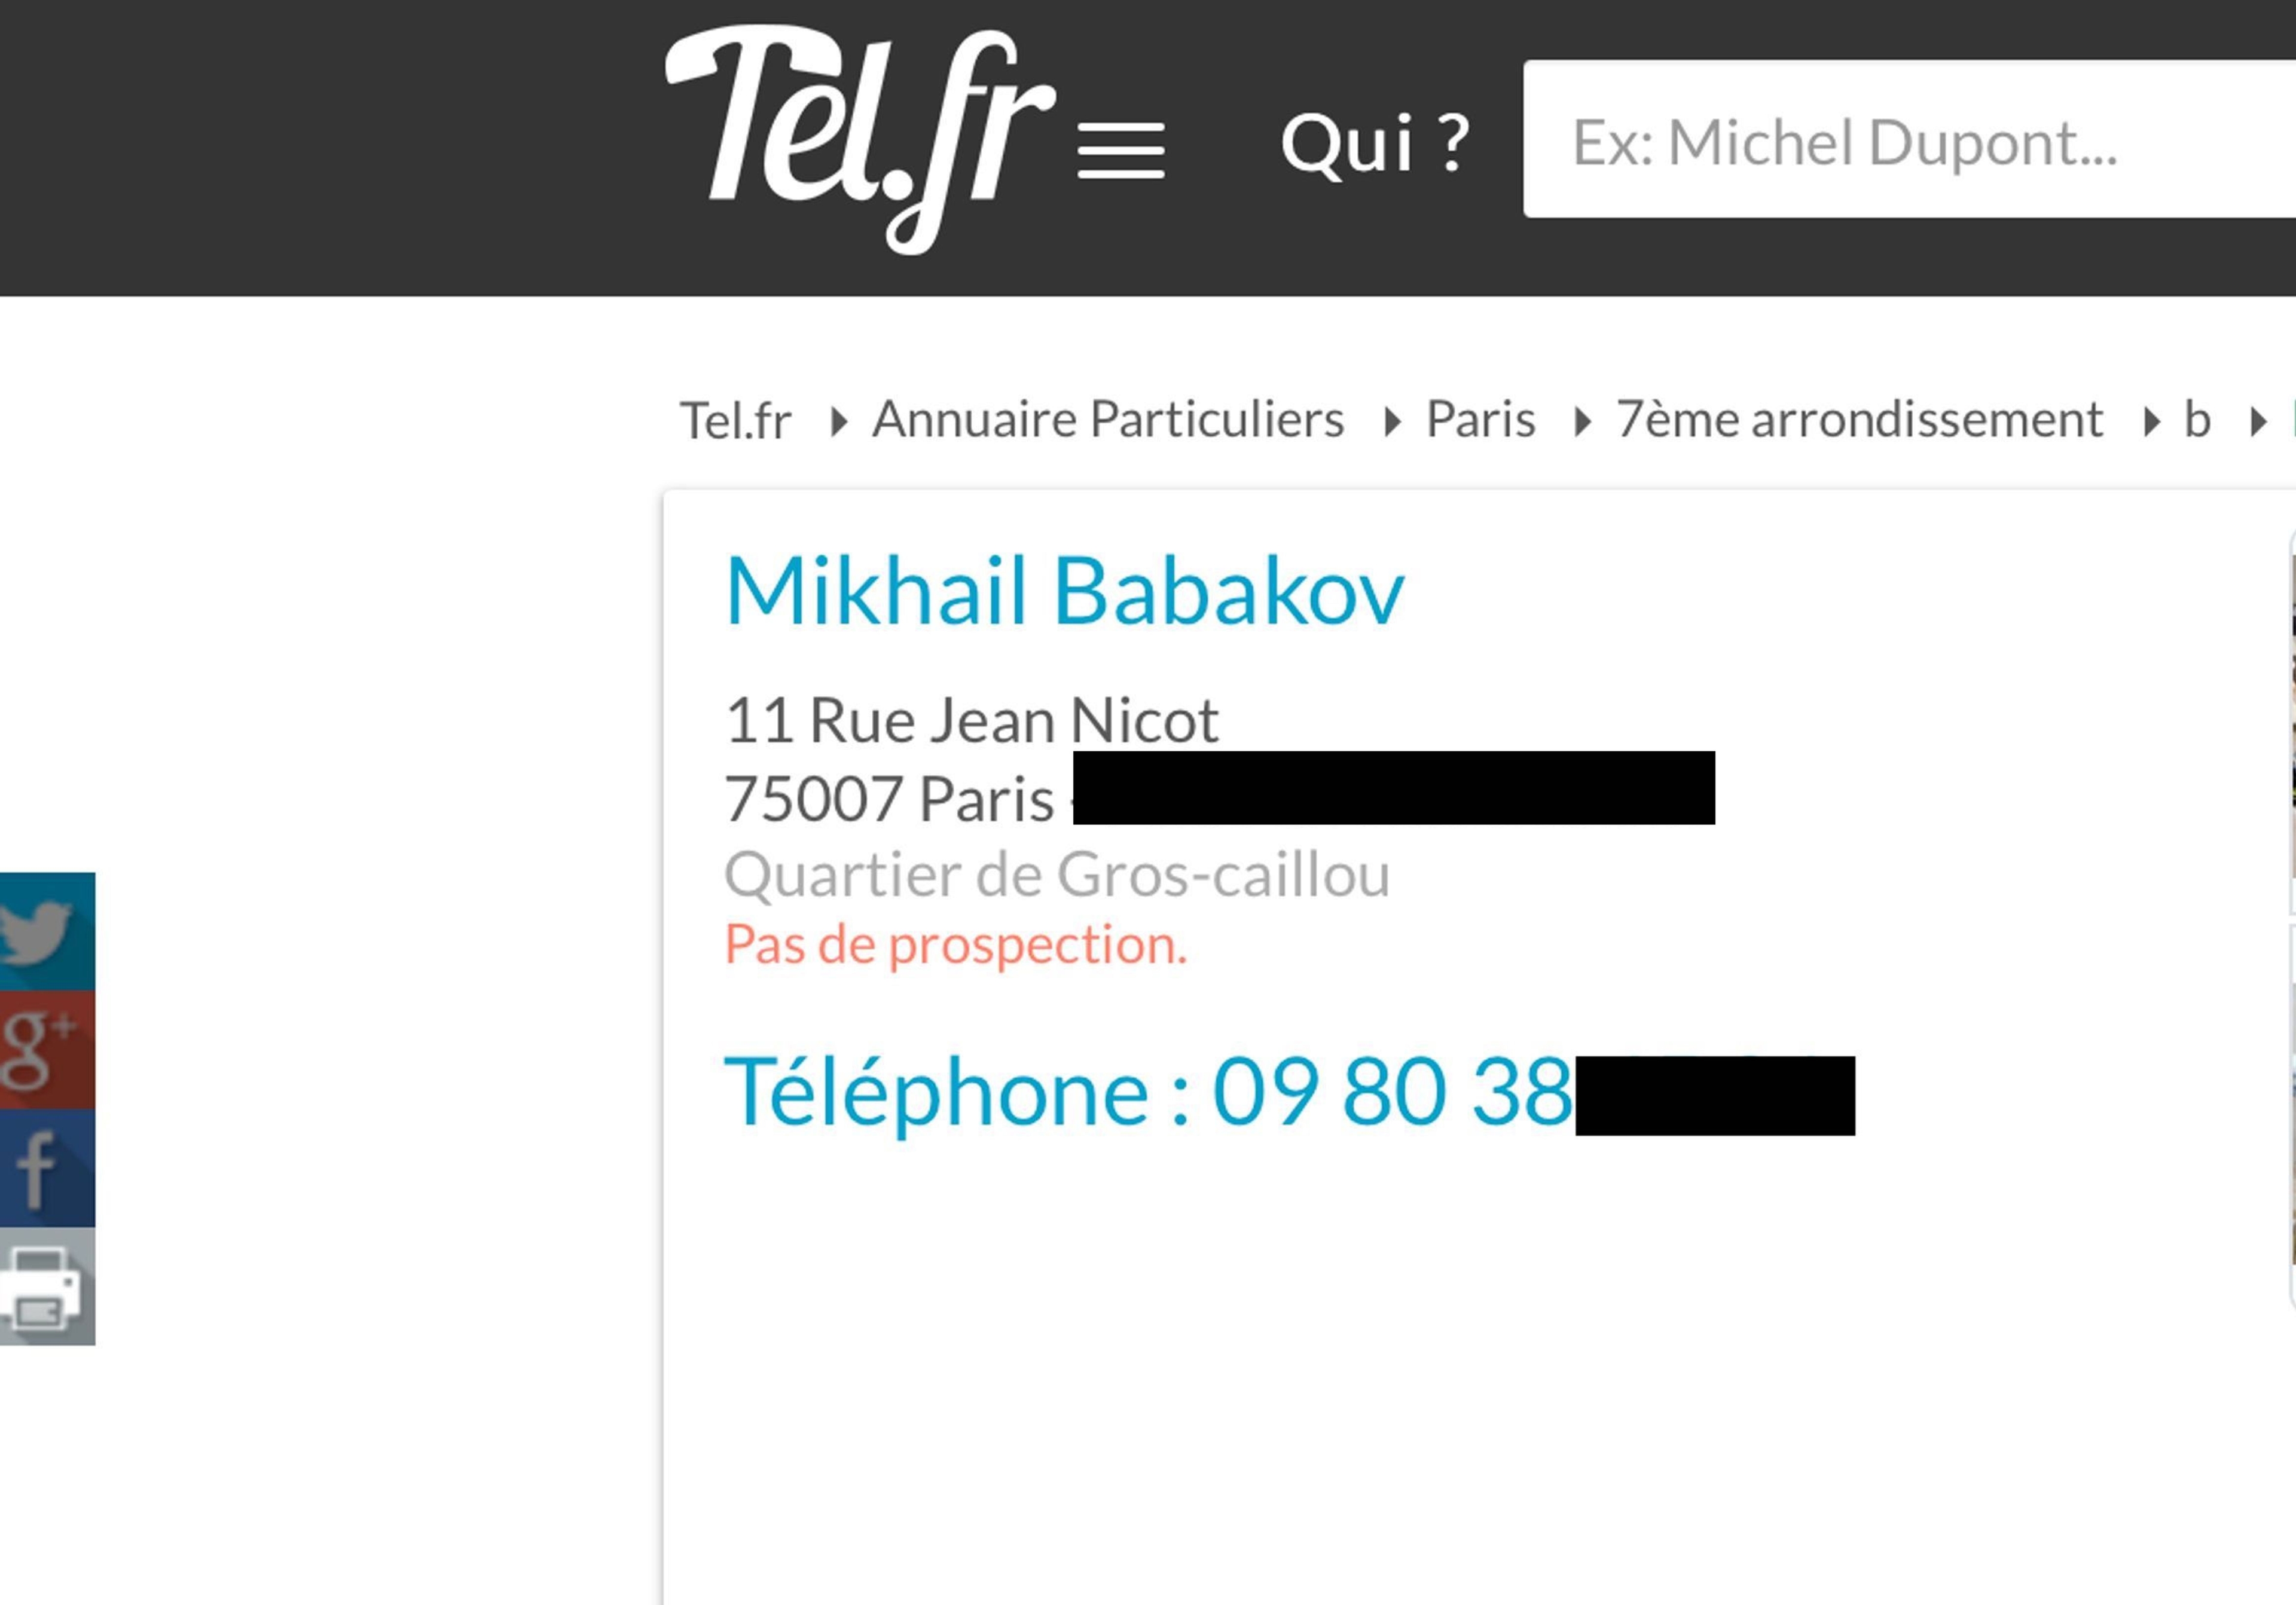Share the page on Google+
Image resolution: width=2296 pixels, height=1605 pixels.
[x=46, y=1049]
